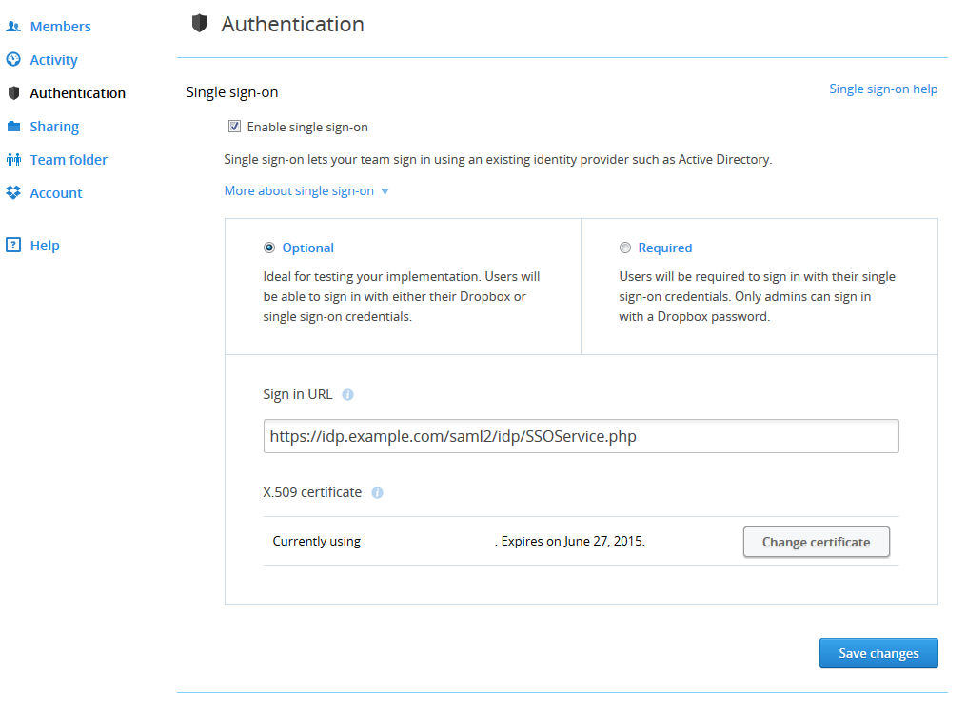
Task: Open the Account section
Action: [x=56, y=193]
